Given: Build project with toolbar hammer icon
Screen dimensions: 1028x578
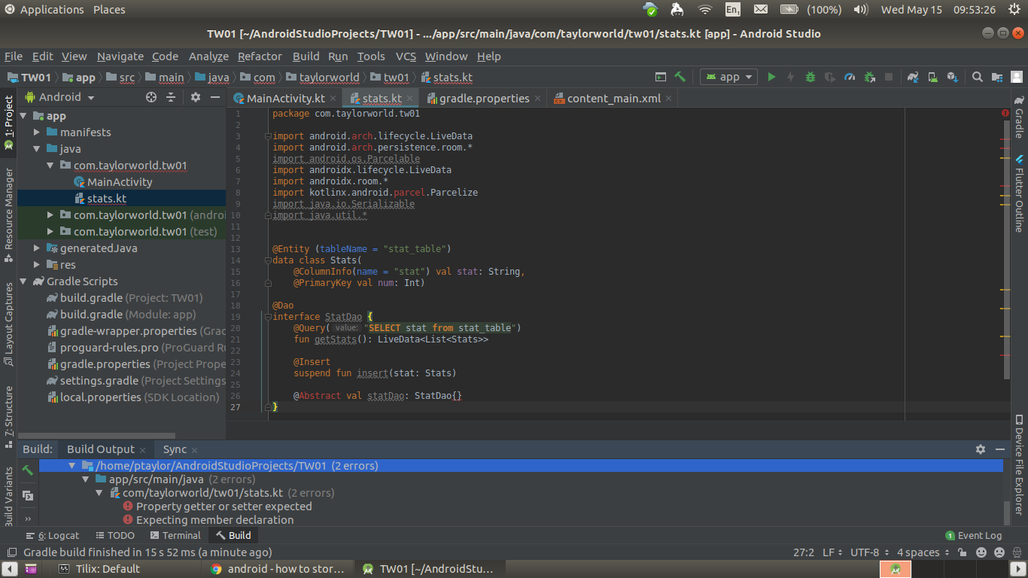Looking at the screenshot, I should click(680, 77).
